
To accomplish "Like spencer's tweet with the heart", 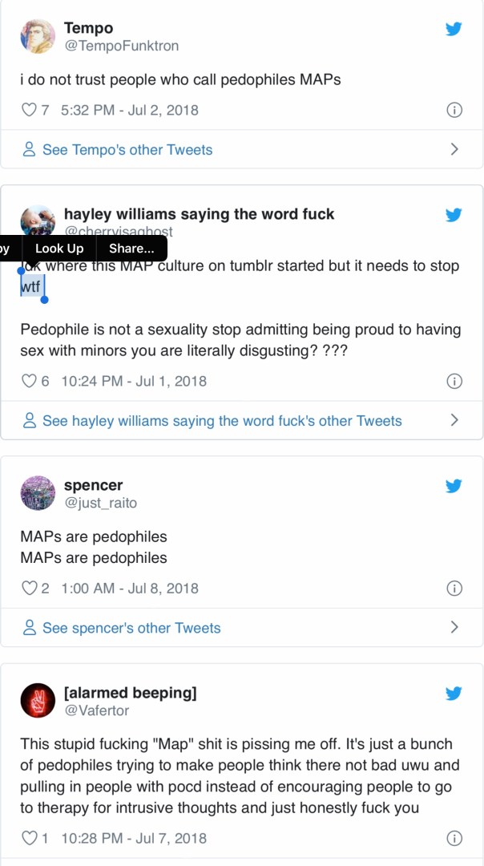I will point(29,588).
